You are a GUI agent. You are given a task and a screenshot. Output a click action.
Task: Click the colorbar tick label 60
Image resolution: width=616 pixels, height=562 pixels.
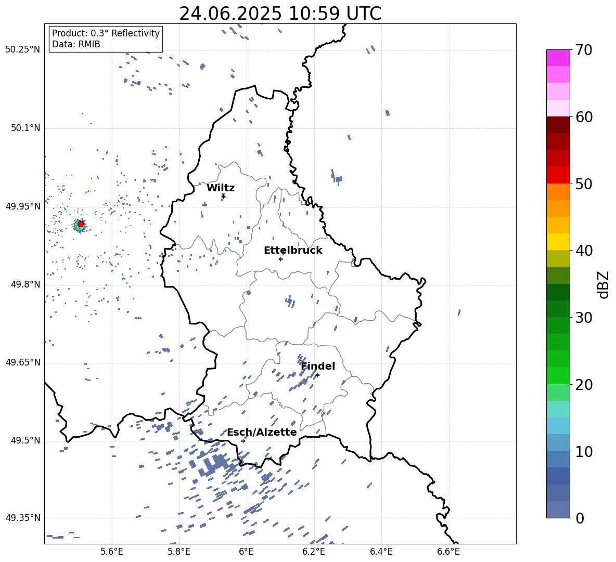click(x=584, y=117)
